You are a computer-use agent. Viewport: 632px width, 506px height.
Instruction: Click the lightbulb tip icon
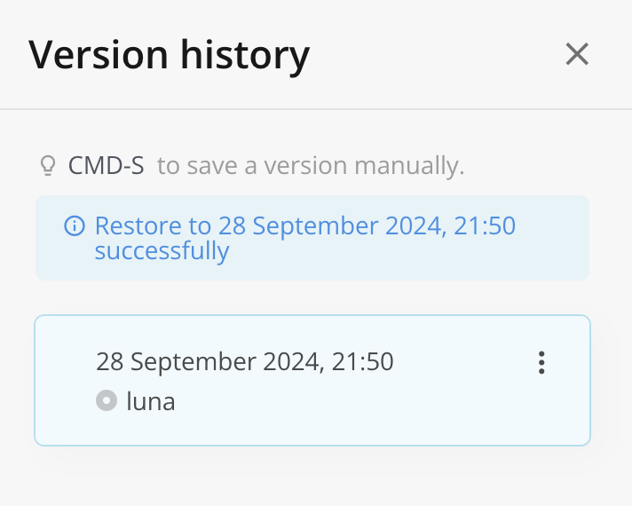48,165
